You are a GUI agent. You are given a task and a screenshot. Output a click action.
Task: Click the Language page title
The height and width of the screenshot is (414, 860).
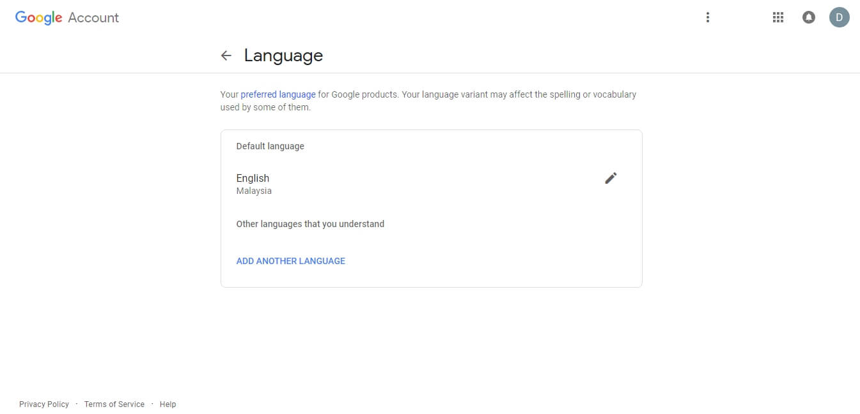(x=283, y=55)
